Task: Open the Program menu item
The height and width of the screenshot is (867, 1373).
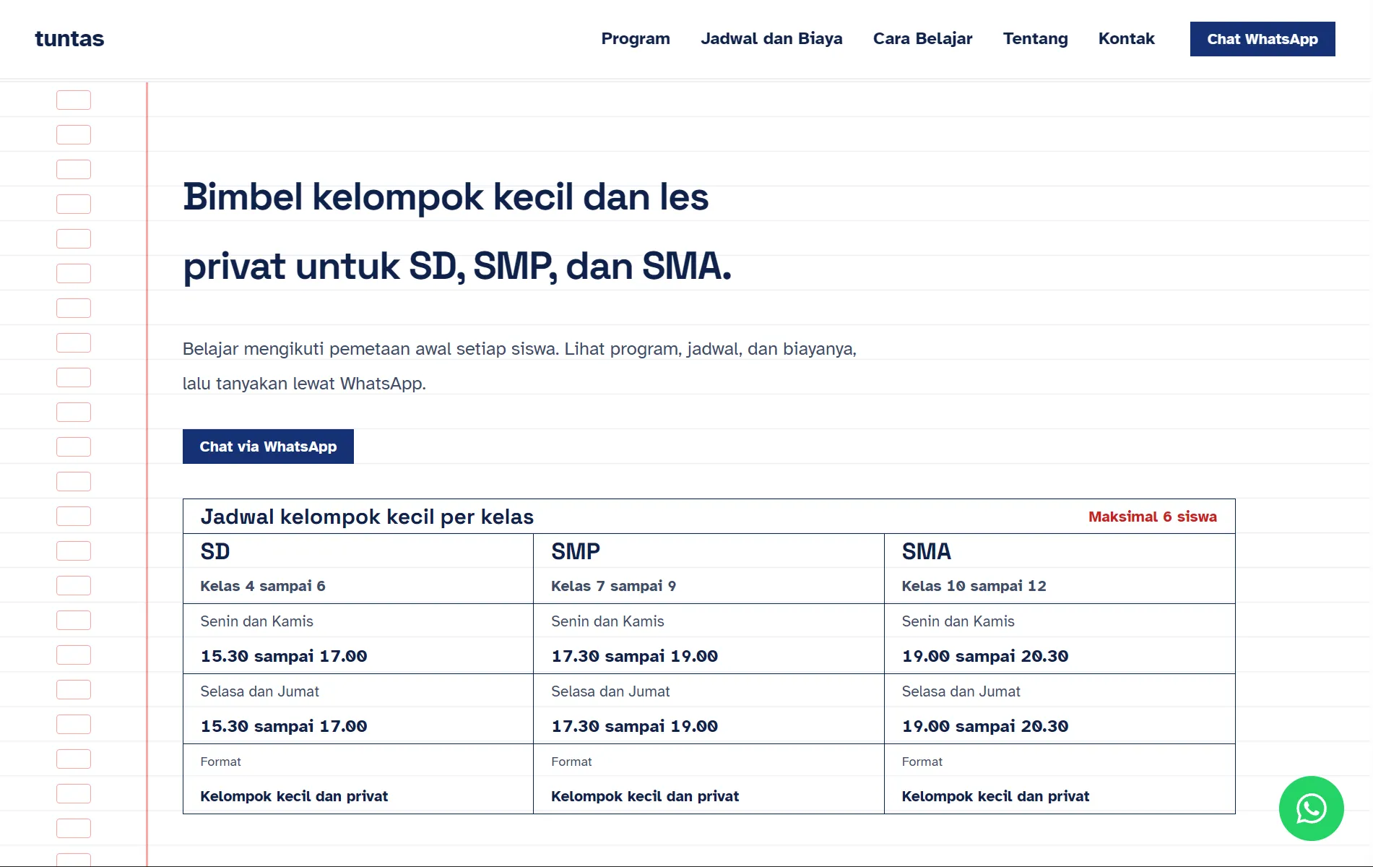Action: (x=636, y=38)
